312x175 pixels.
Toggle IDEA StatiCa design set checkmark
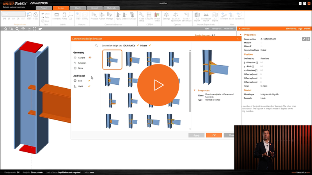138,46
